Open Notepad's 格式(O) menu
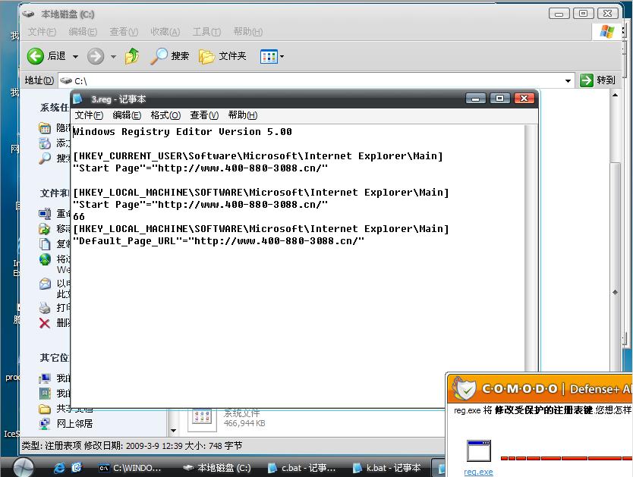Screen dimensions: 633x477 (165, 115)
